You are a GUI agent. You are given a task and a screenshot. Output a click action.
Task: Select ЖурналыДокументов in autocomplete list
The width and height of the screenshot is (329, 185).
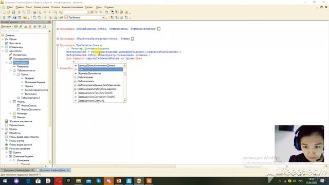[89, 73]
